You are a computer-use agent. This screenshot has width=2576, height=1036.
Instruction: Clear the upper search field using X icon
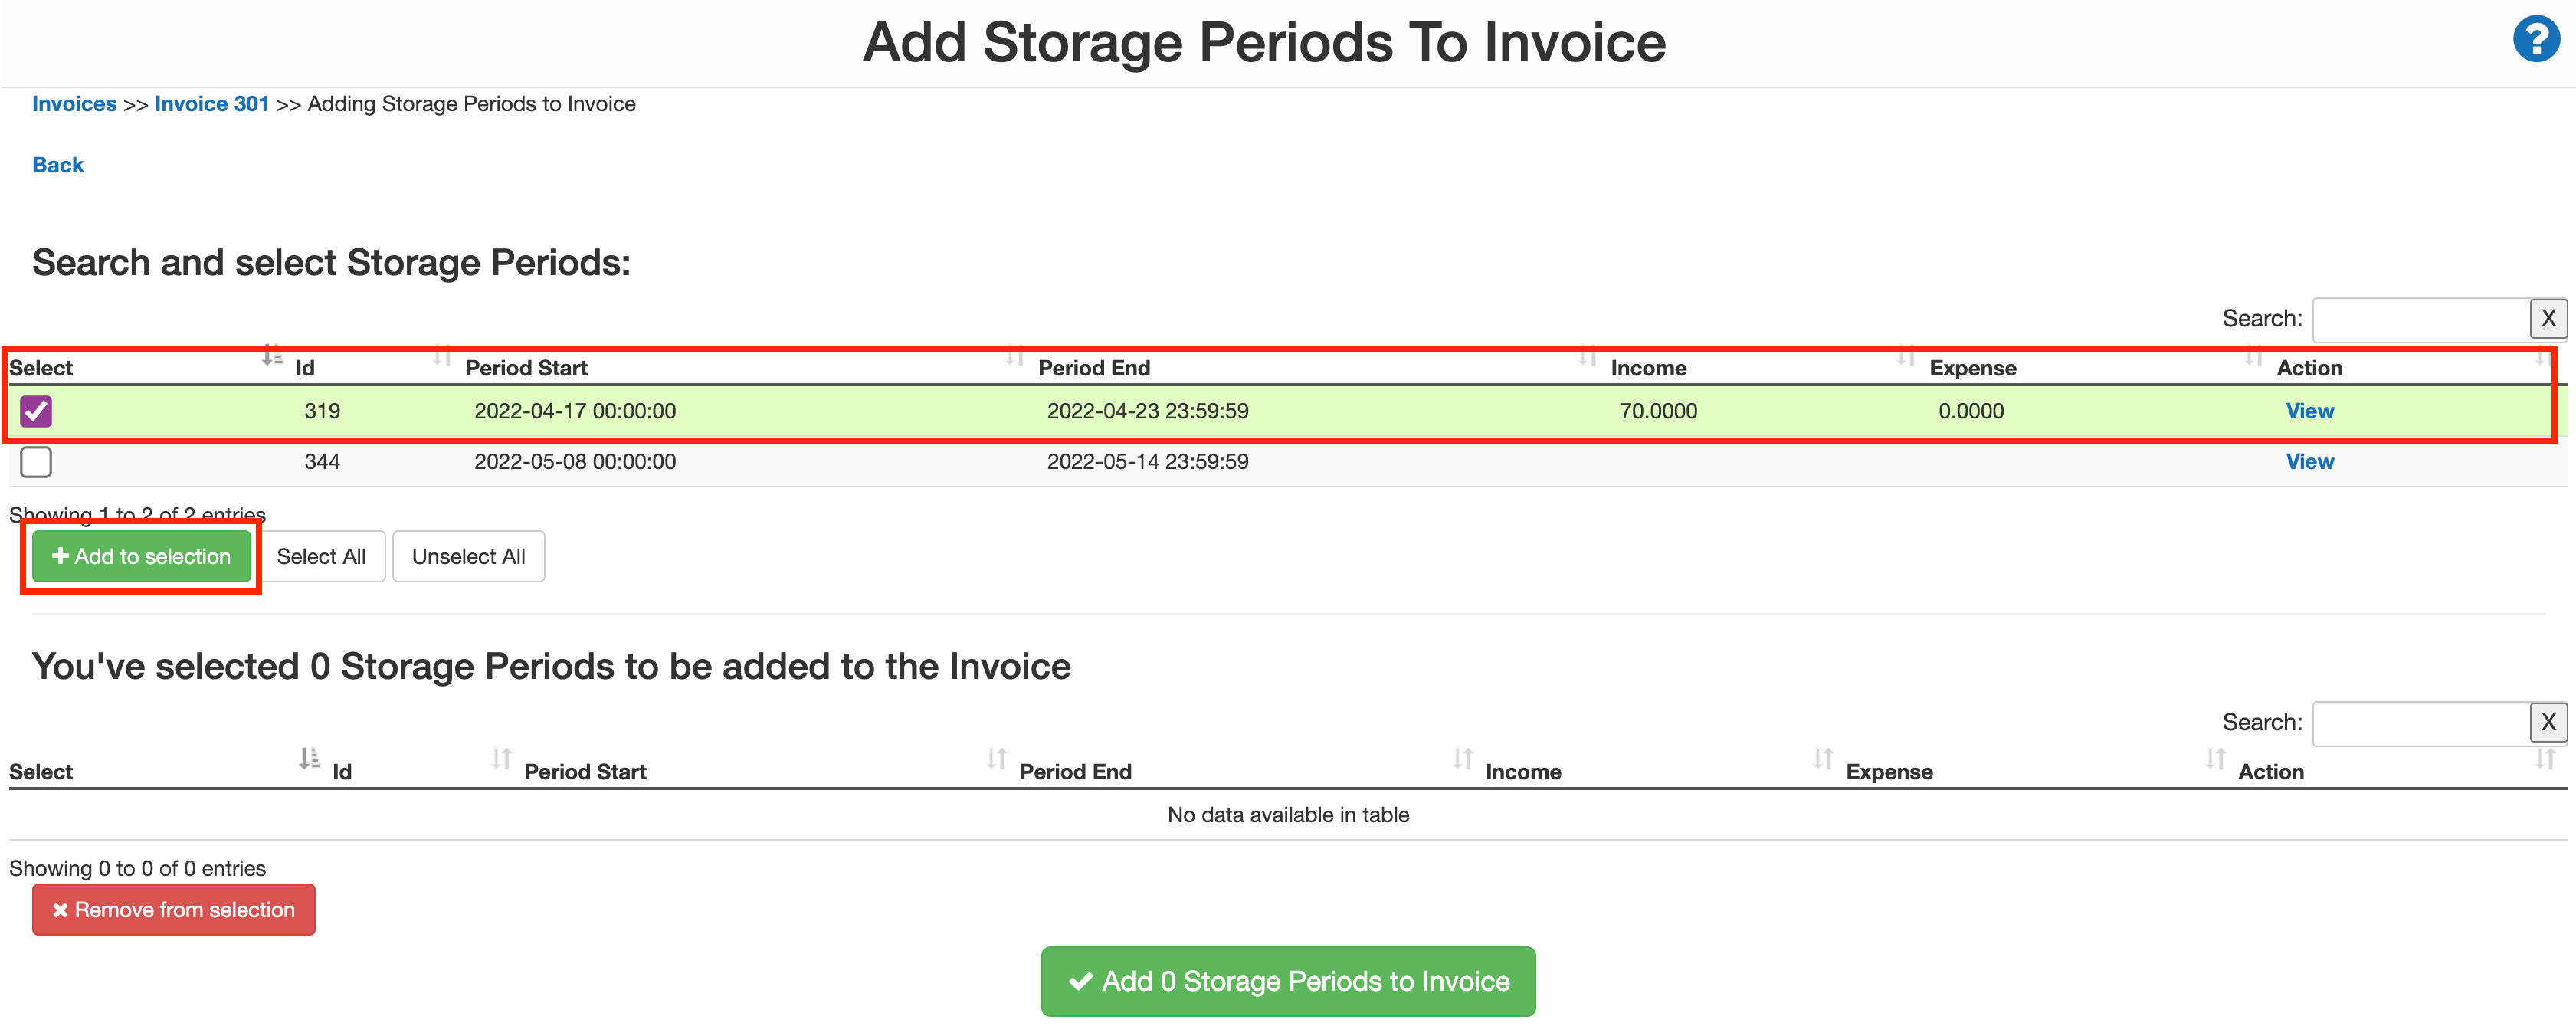point(2549,318)
